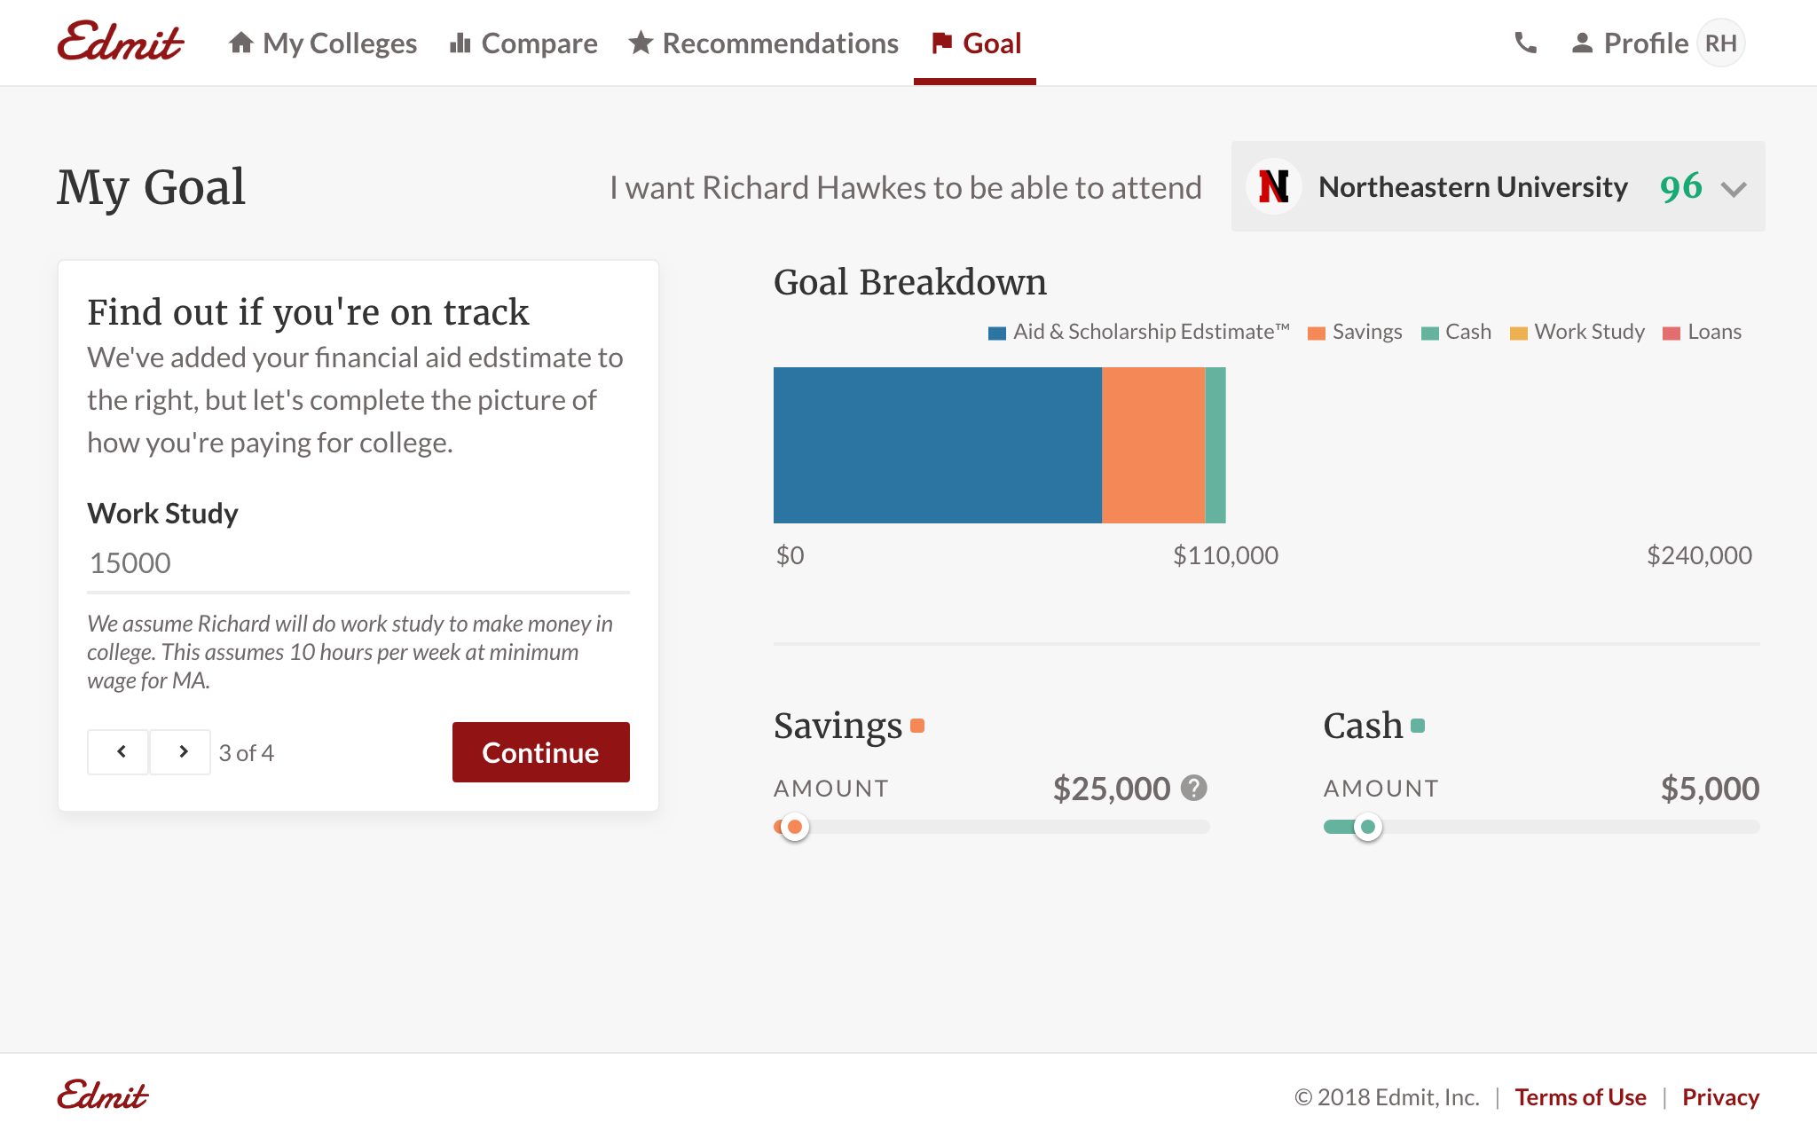The width and height of the screenshot is (1817, 1139).
Task: Click the Edmit logo in header
Action: (x=120, y=42)
